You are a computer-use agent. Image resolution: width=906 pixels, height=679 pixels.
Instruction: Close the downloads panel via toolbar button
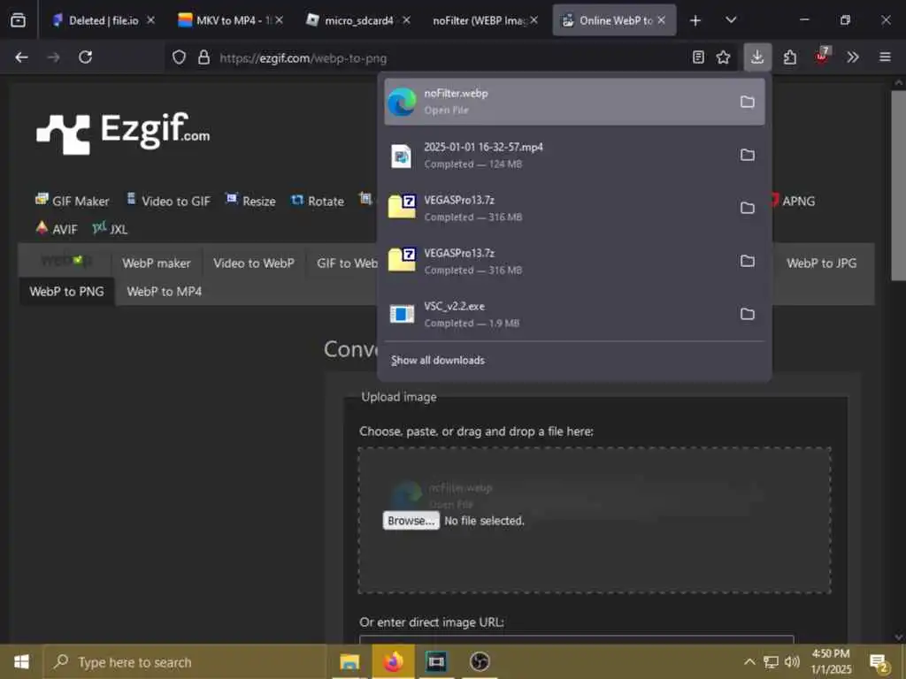(x=757, y=57)
